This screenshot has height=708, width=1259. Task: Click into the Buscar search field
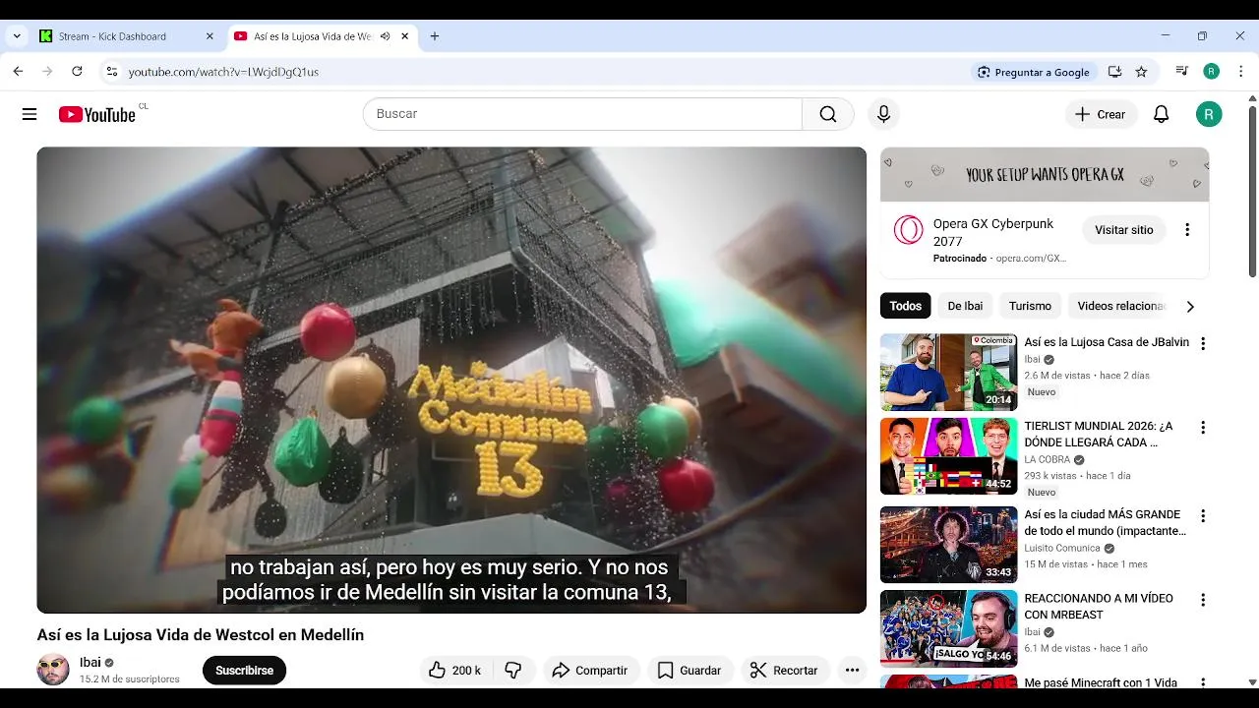pyautogui.click(x=583, y=114)
